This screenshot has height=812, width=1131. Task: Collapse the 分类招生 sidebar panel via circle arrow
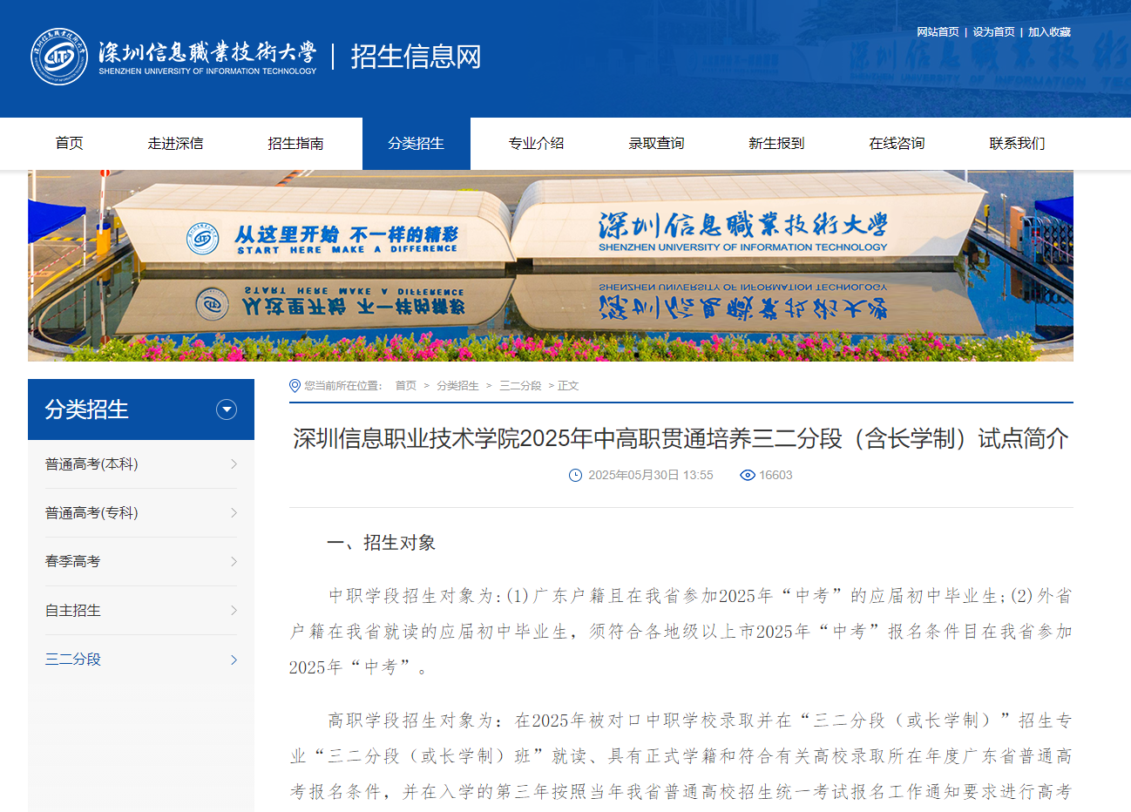point(227,409)
